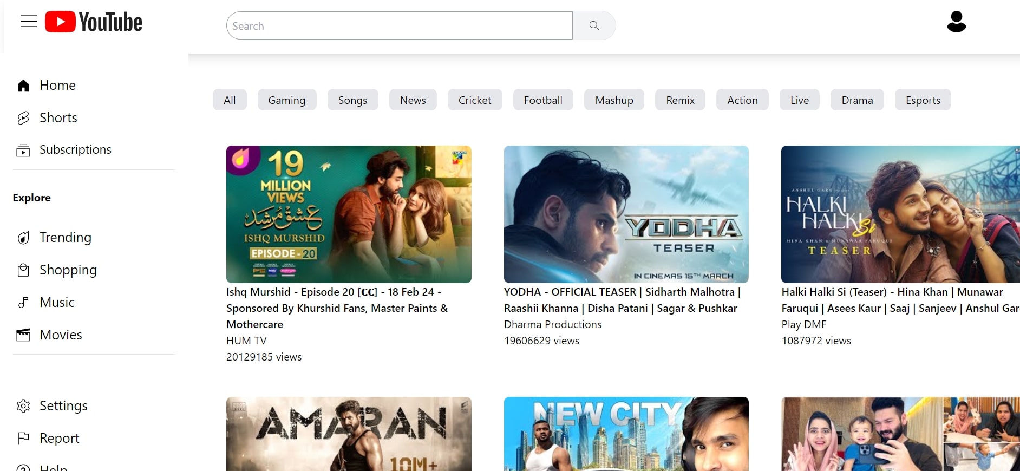Click Play DMF channel name
1020x471 pixels.
pos(804,324)
